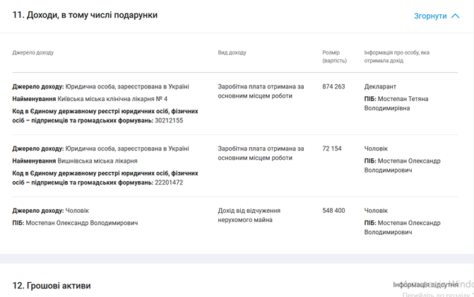Click the Вид доходу column header

(232, 53)
